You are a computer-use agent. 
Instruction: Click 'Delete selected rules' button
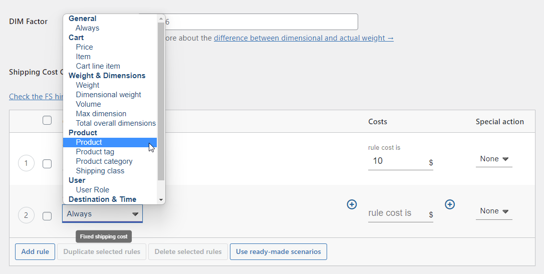[x=188, y=252]
